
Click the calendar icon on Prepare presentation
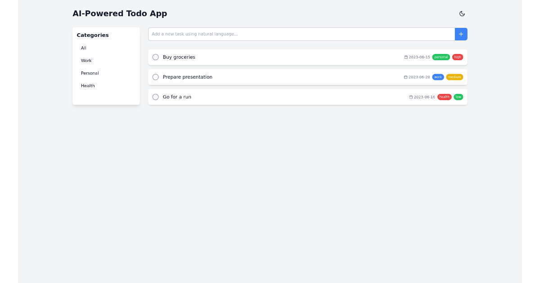click(406, 77)
